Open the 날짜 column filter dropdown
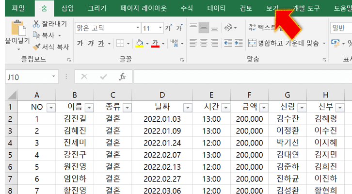This screenshot has width=352, height=194. coord(188,108)
